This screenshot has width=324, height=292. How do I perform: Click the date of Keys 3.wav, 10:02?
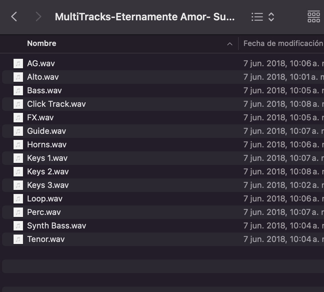coord(283,185)
